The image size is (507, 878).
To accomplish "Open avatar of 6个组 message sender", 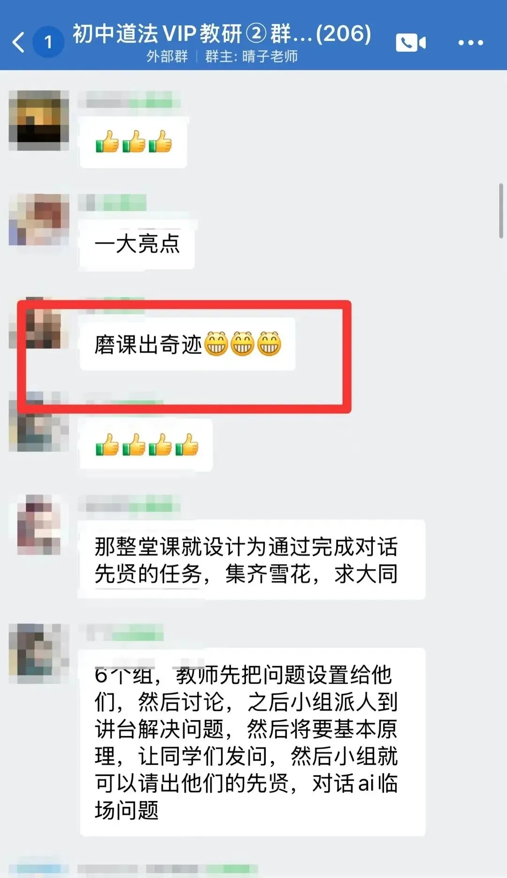I will pyautogui.click(x=39, y=653).
